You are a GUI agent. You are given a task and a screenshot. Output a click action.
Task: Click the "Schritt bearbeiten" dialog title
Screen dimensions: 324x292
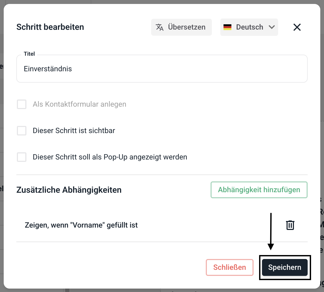[50, 27]
